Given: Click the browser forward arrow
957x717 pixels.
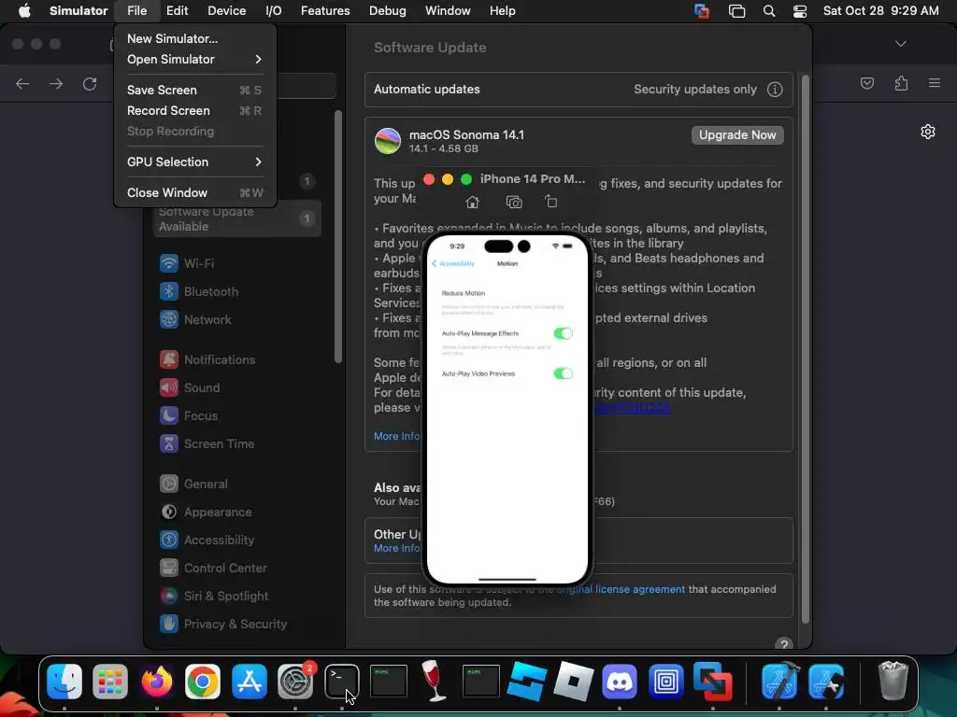Looking at the screenshot, I should point(56,83).
